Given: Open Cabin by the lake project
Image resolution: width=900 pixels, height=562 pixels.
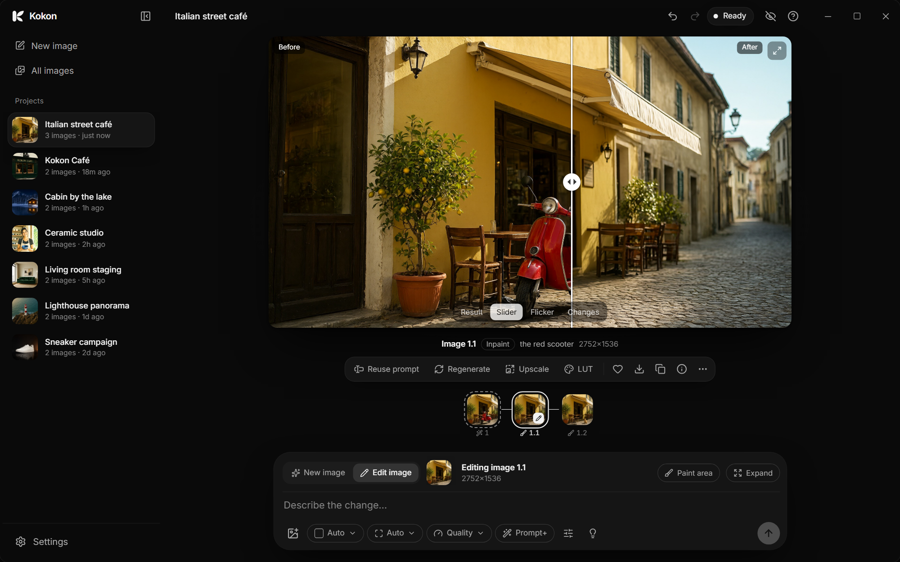Looking at the screenshot, I should (81, 202).
